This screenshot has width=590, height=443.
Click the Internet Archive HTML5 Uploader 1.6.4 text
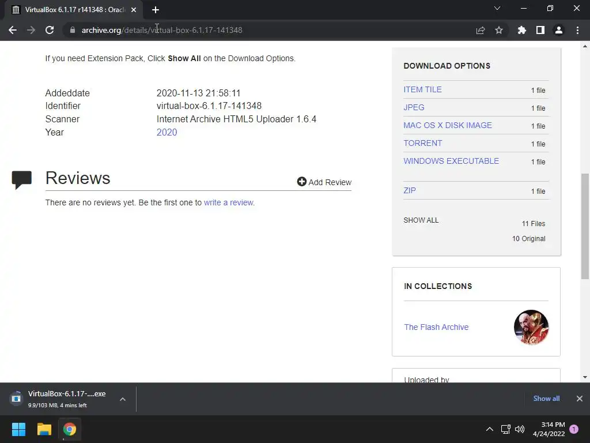(236, 119)
